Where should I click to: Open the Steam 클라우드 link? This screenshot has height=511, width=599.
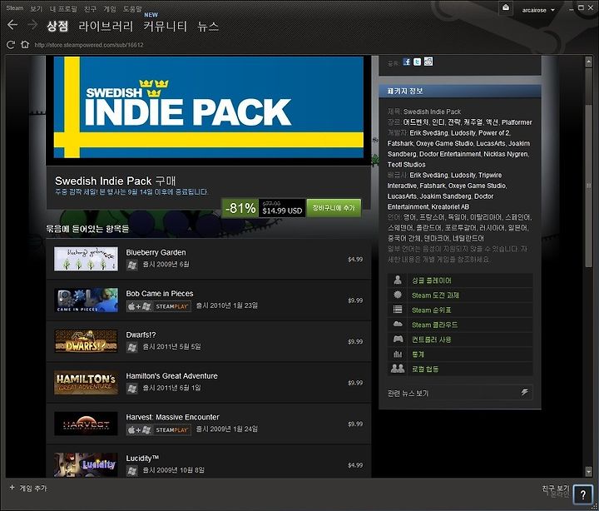coord(434,325)
